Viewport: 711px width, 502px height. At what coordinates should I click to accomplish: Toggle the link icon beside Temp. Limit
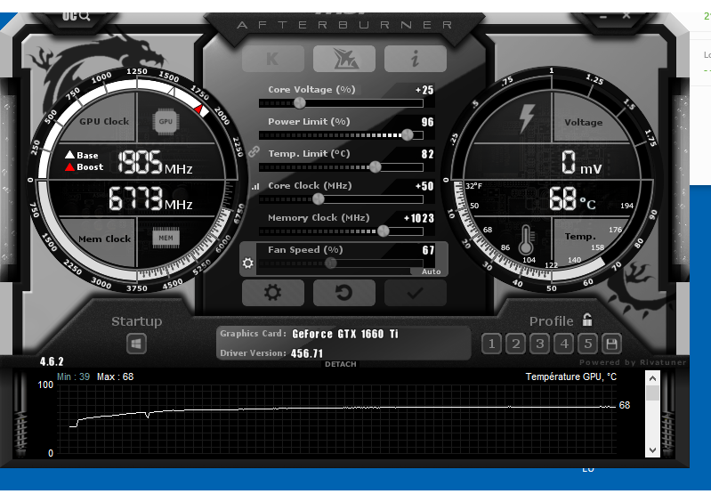click(254, 151)
